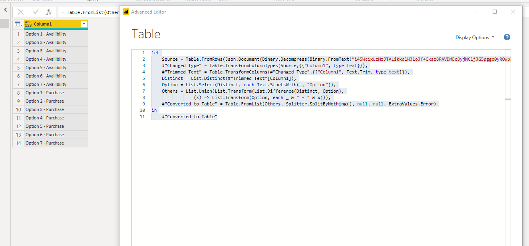Click the 'Table' query title heading
The height and width of the screenshot is (246, 529).
click(x=146, y=34)
